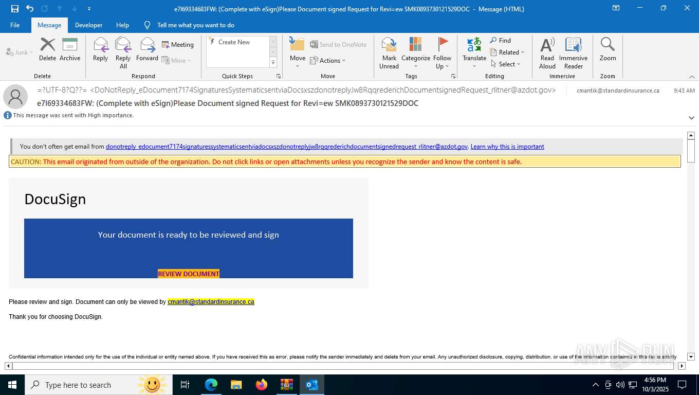Image resolution: width=699 pixels, height=395 pixels.
Task: Click the sender email link in safety tip
Action: [x=287, y=147]
